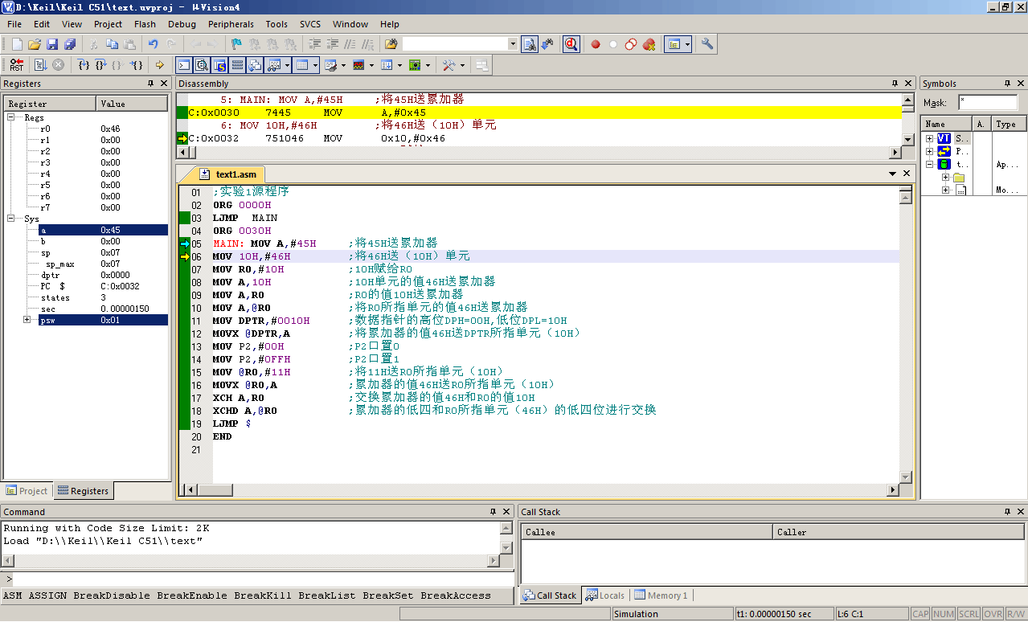
Task: Click the Undo arrow icon
Action: click(153, 44)
